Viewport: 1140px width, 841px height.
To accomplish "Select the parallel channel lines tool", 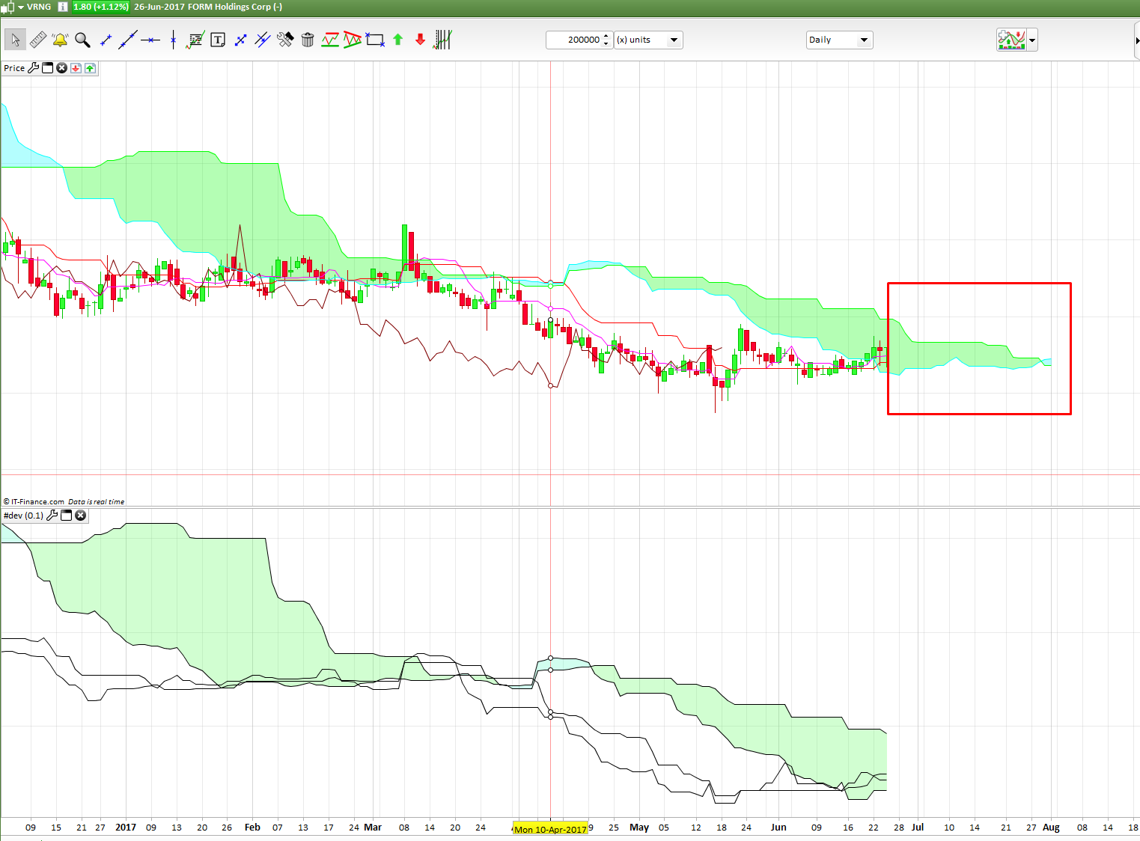I will click(x=263, y=40).
